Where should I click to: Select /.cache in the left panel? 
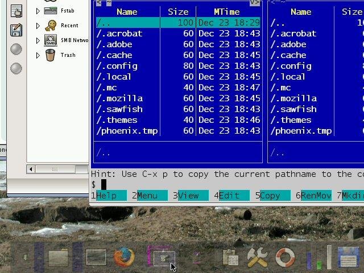click(x=114, y=55)
